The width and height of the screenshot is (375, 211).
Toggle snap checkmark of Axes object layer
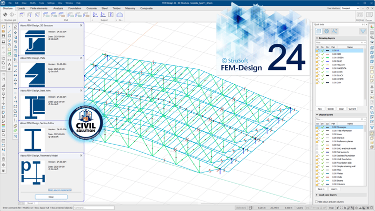(x=322, y=134)
